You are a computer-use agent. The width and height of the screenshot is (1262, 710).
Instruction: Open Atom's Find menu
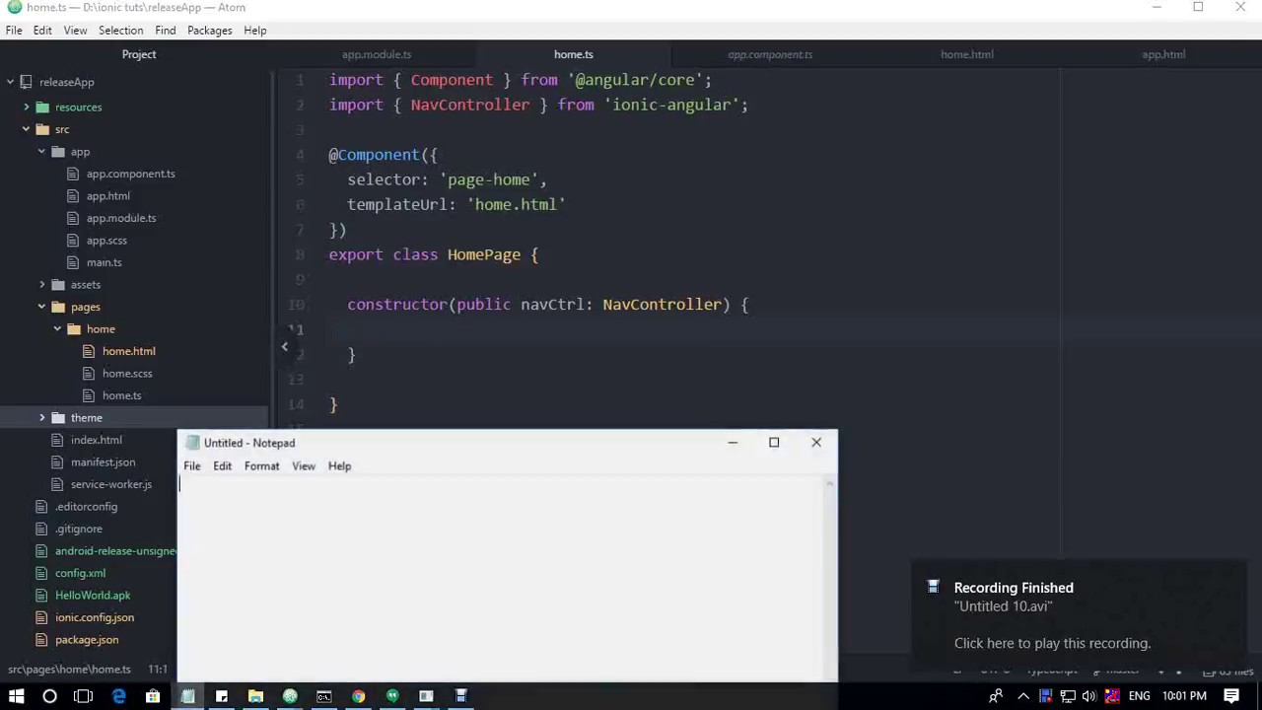pos(165,31)
